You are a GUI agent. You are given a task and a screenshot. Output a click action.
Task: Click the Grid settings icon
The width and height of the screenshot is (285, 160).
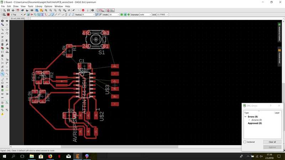coord(4,15)
